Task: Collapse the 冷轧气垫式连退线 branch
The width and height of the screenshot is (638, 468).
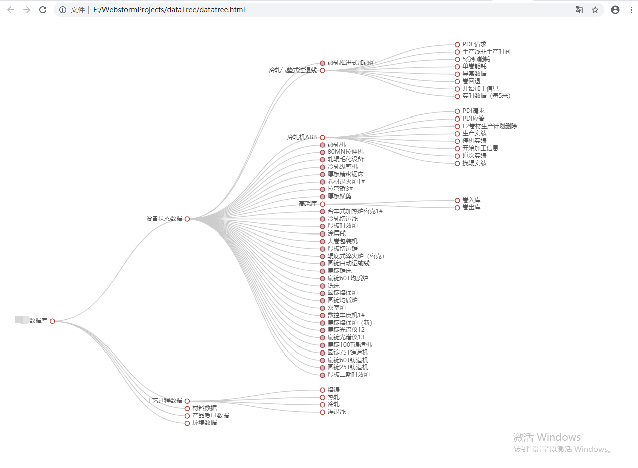Action: pos(322,71)
